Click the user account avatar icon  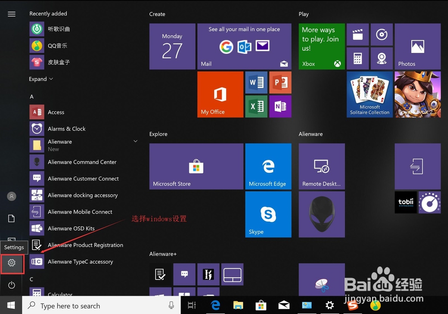coord(12,196)
